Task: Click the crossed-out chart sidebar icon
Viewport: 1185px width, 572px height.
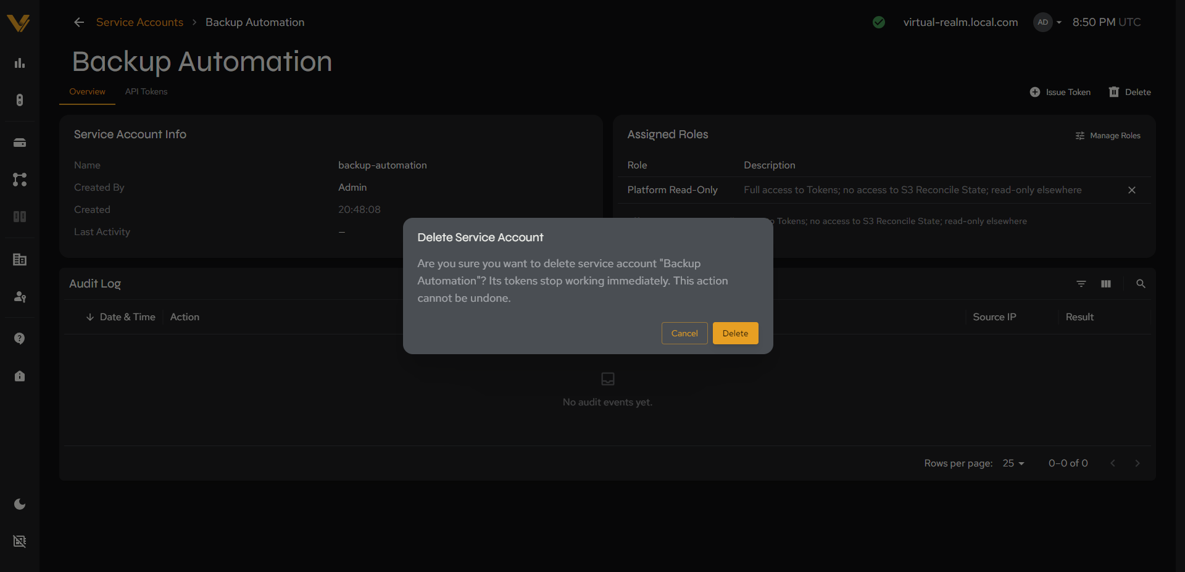Action: (x=20, y=541)
